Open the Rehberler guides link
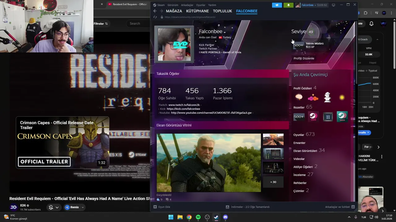Screen dimensions: 396x222 tap(300, 183)
